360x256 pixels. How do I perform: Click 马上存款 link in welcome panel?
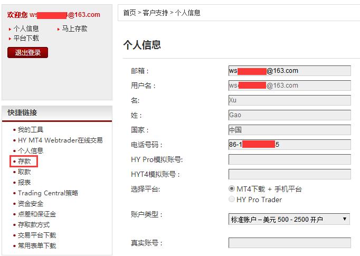(74, 29)
